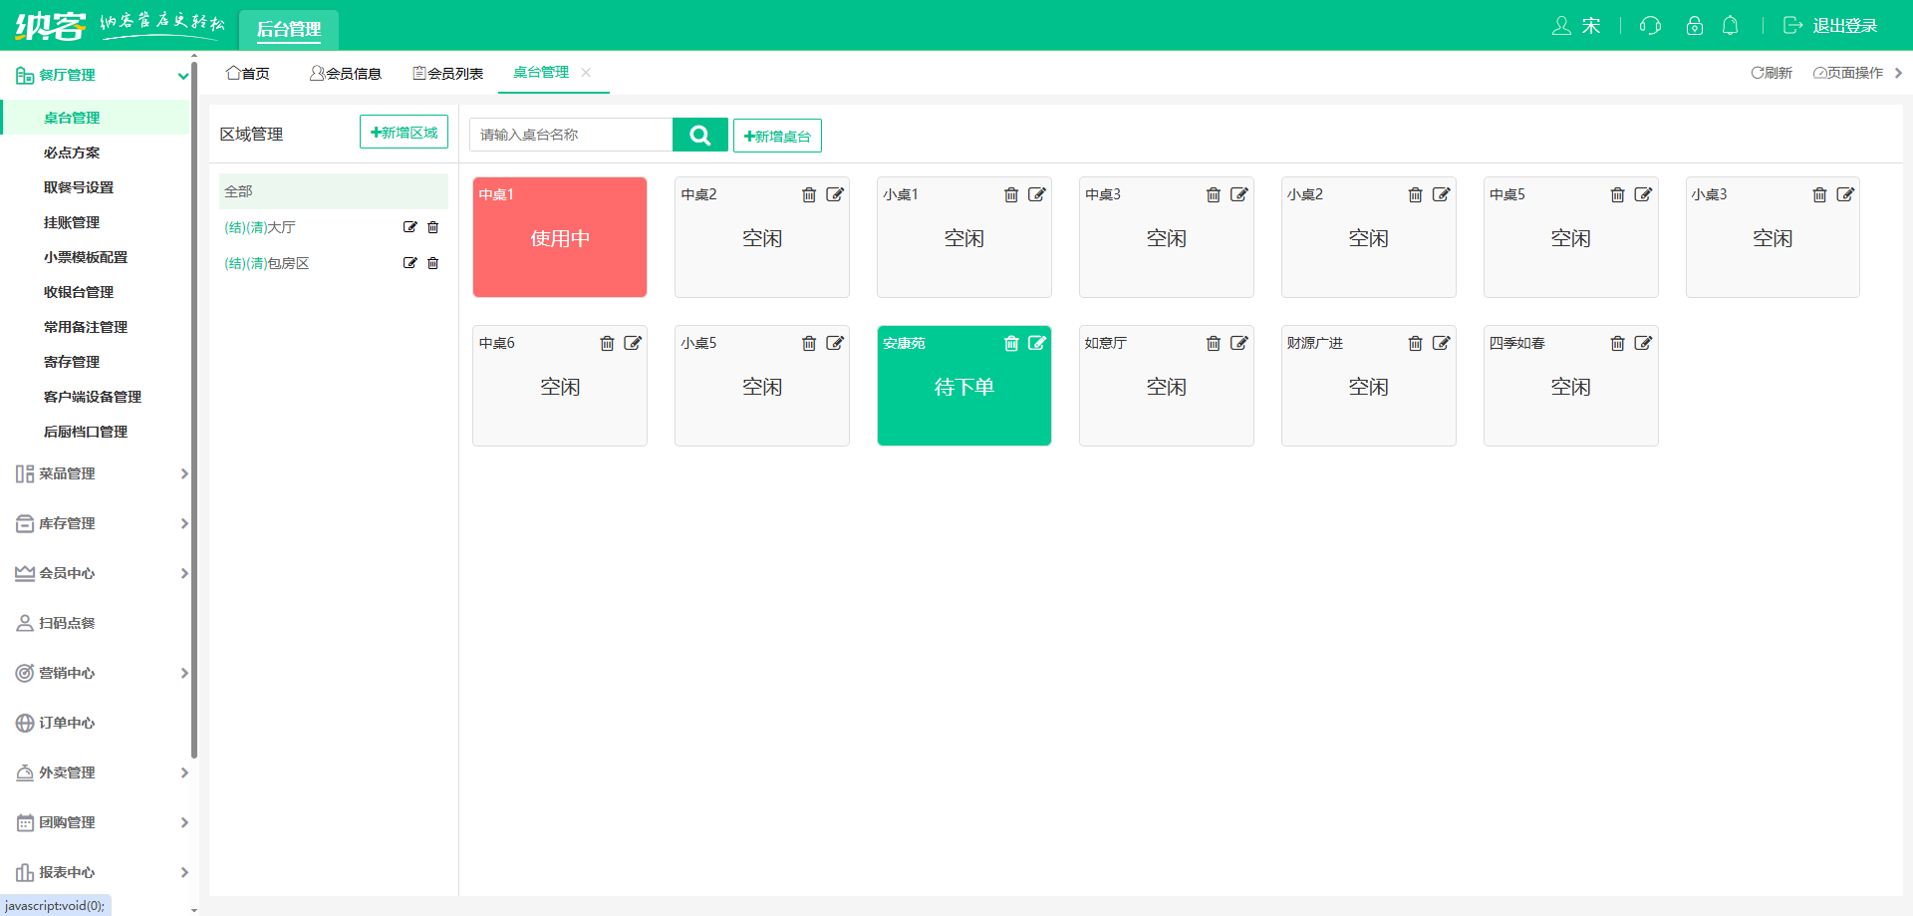The width and height of the screenshot is (1913, 916).
Task: Open the 页面操作 dropdown
Action: point(1848,73)
